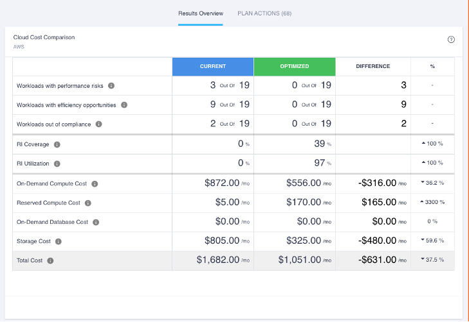
Task: Open help question mark icon for Cloud Cost Comparison
Action: coord(451,39)
